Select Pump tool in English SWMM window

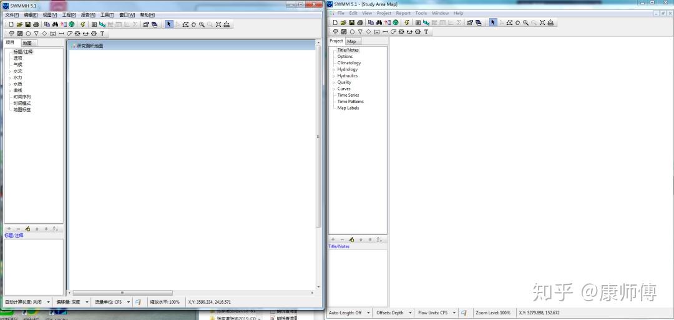[393, 32]
